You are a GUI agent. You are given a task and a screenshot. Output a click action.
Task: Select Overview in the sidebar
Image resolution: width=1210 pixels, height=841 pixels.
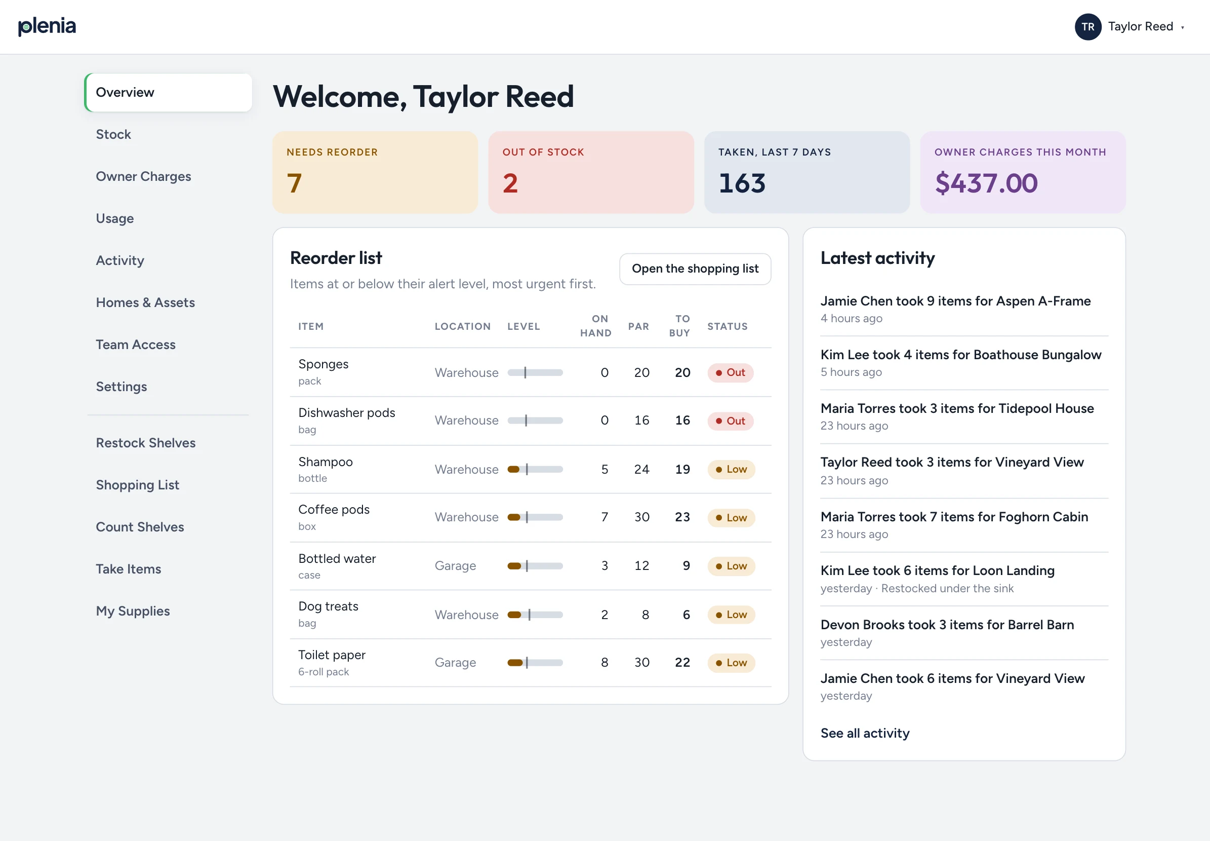[169, 92]
